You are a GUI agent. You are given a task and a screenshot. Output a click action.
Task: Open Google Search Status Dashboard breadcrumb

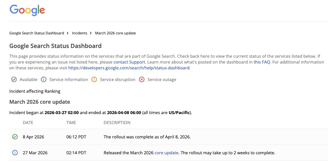pyautogui.click(x=37, y=33)
